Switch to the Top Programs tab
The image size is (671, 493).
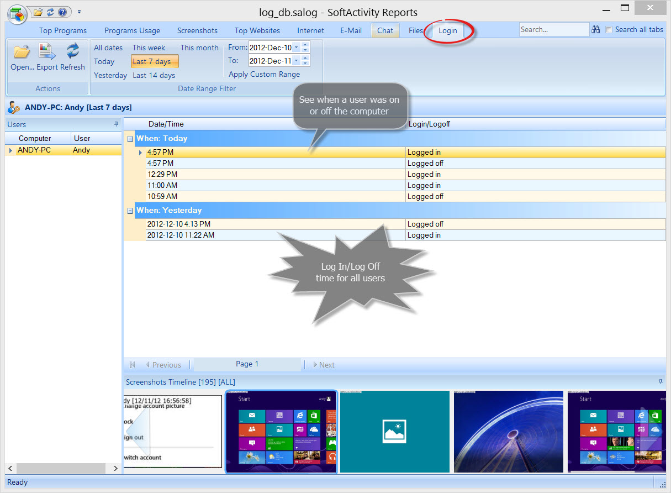pyautogui.click(x=63, y=30)
